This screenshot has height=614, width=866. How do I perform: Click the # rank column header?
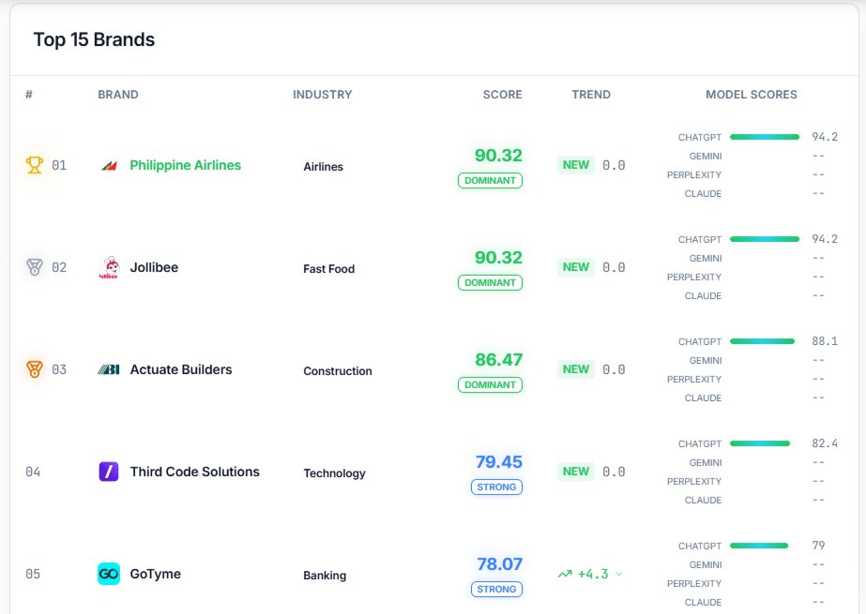point(29,95)
